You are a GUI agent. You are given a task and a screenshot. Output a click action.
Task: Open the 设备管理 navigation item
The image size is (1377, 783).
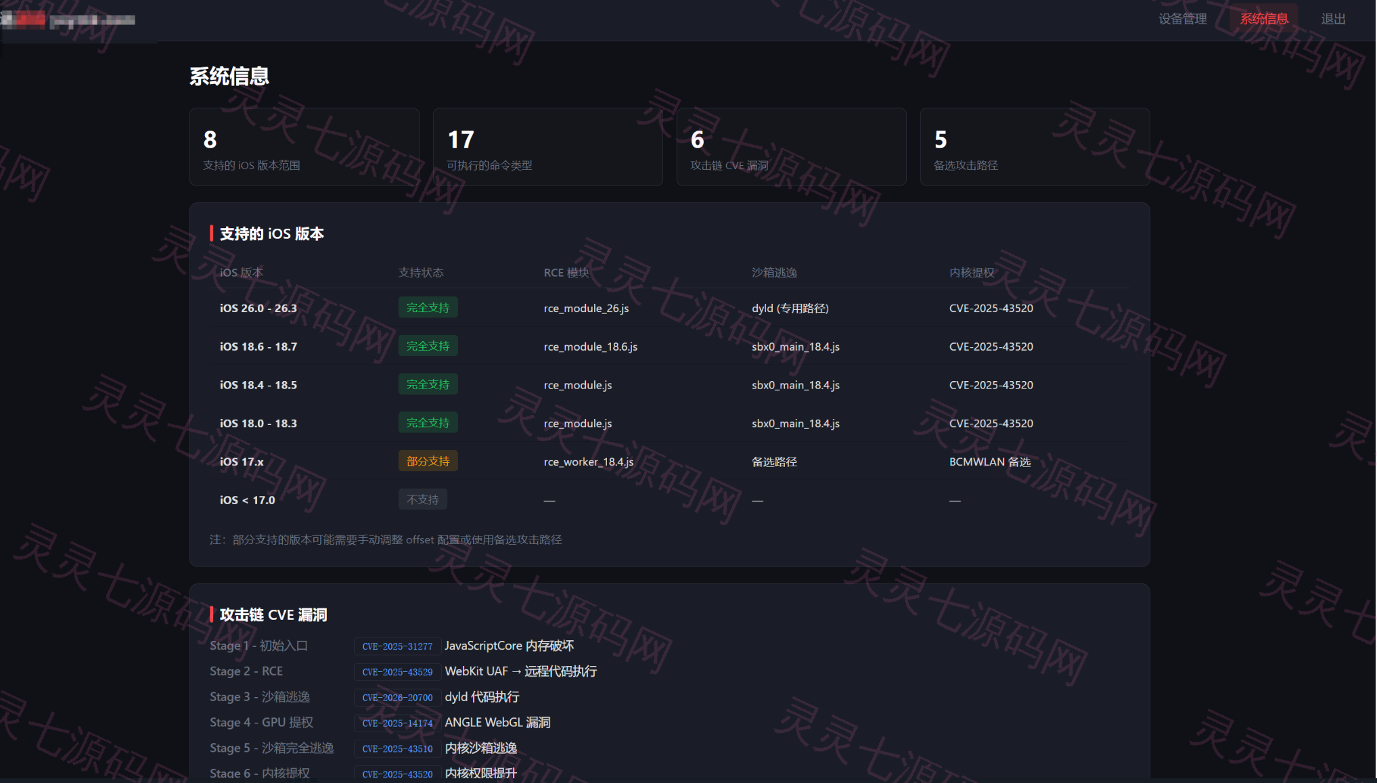click(1182, 19)
